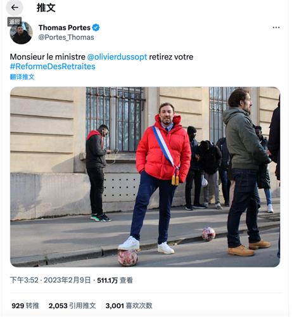The height and width of the screenshot is (317, 292).
Task: Open the @olivierdussopt mention link
Action: click(117, 57)
